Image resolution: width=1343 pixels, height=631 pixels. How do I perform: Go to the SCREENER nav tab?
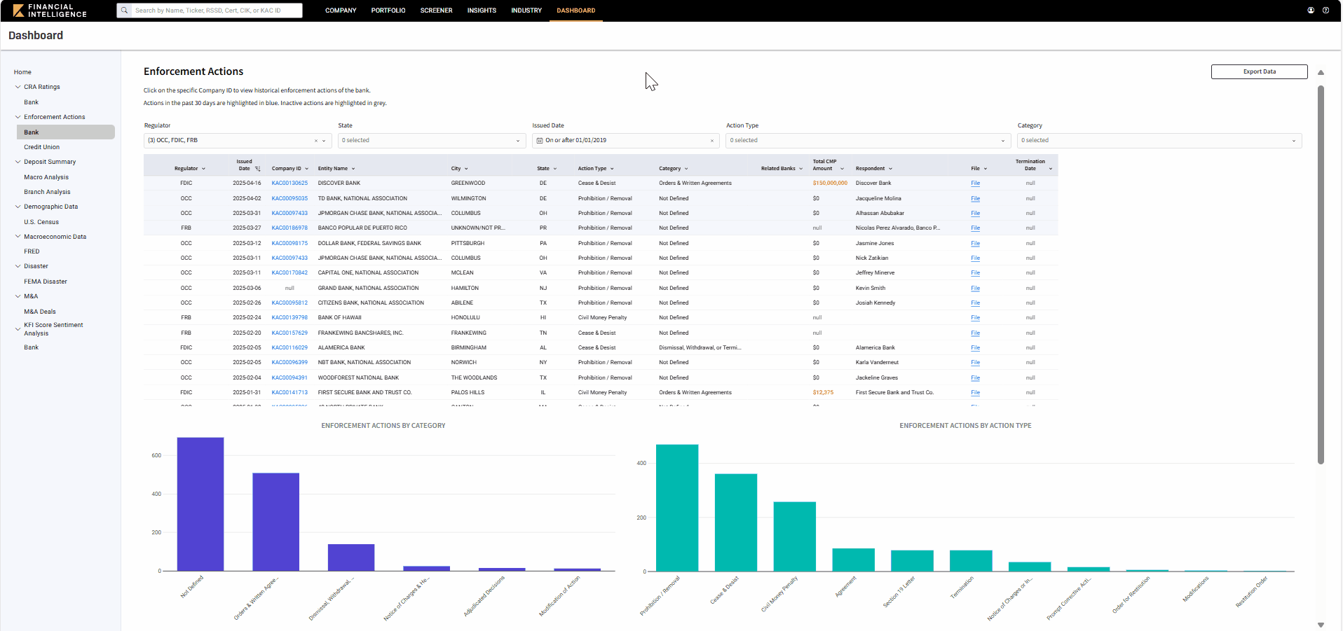click(x=436, y=11)
